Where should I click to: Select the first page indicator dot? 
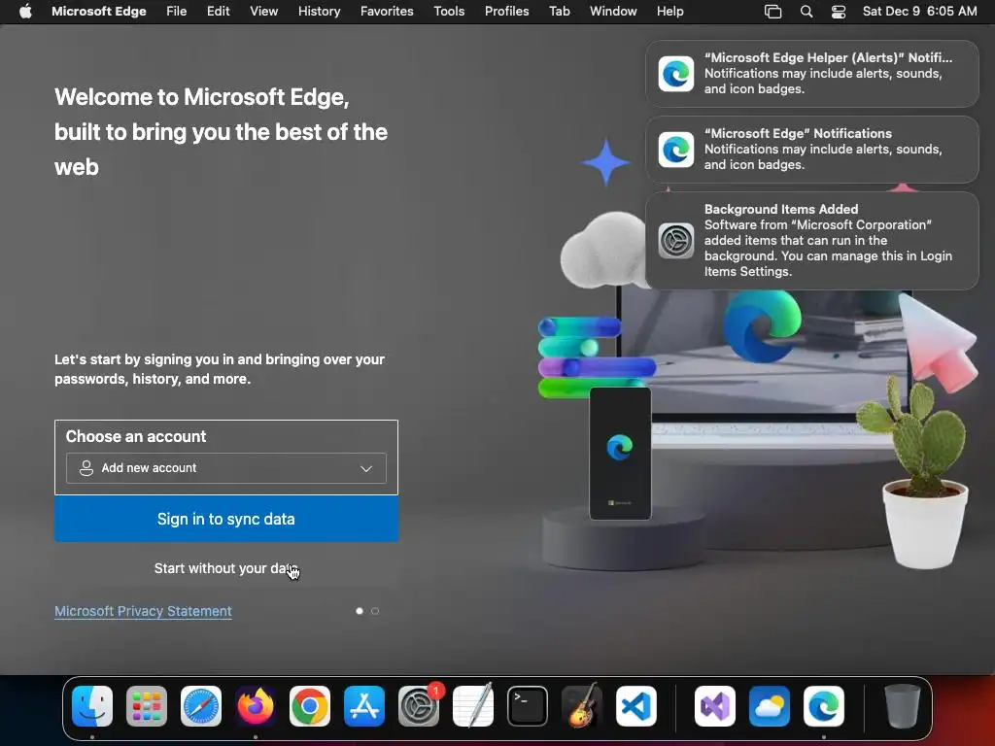coord(360,611)
